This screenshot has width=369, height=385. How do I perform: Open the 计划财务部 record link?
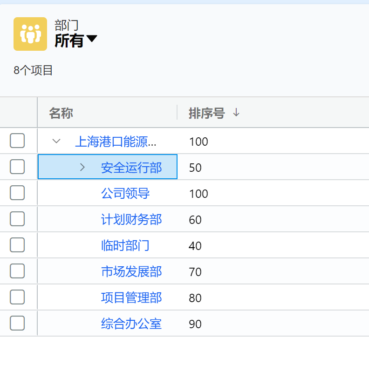(131, 220)
